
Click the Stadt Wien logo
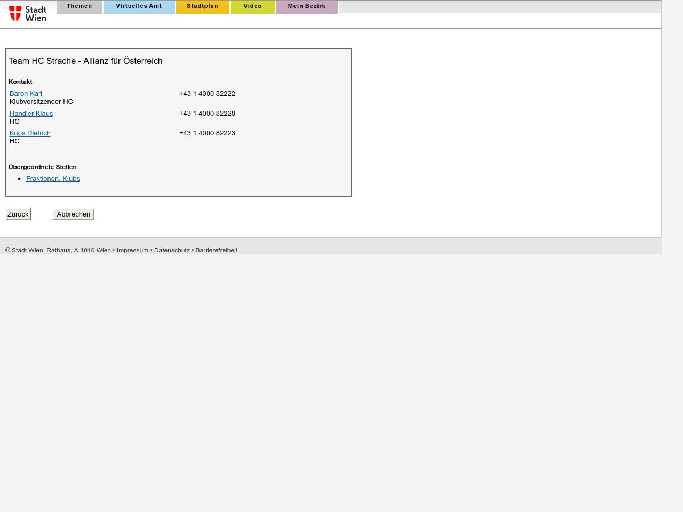click(28, 14)
